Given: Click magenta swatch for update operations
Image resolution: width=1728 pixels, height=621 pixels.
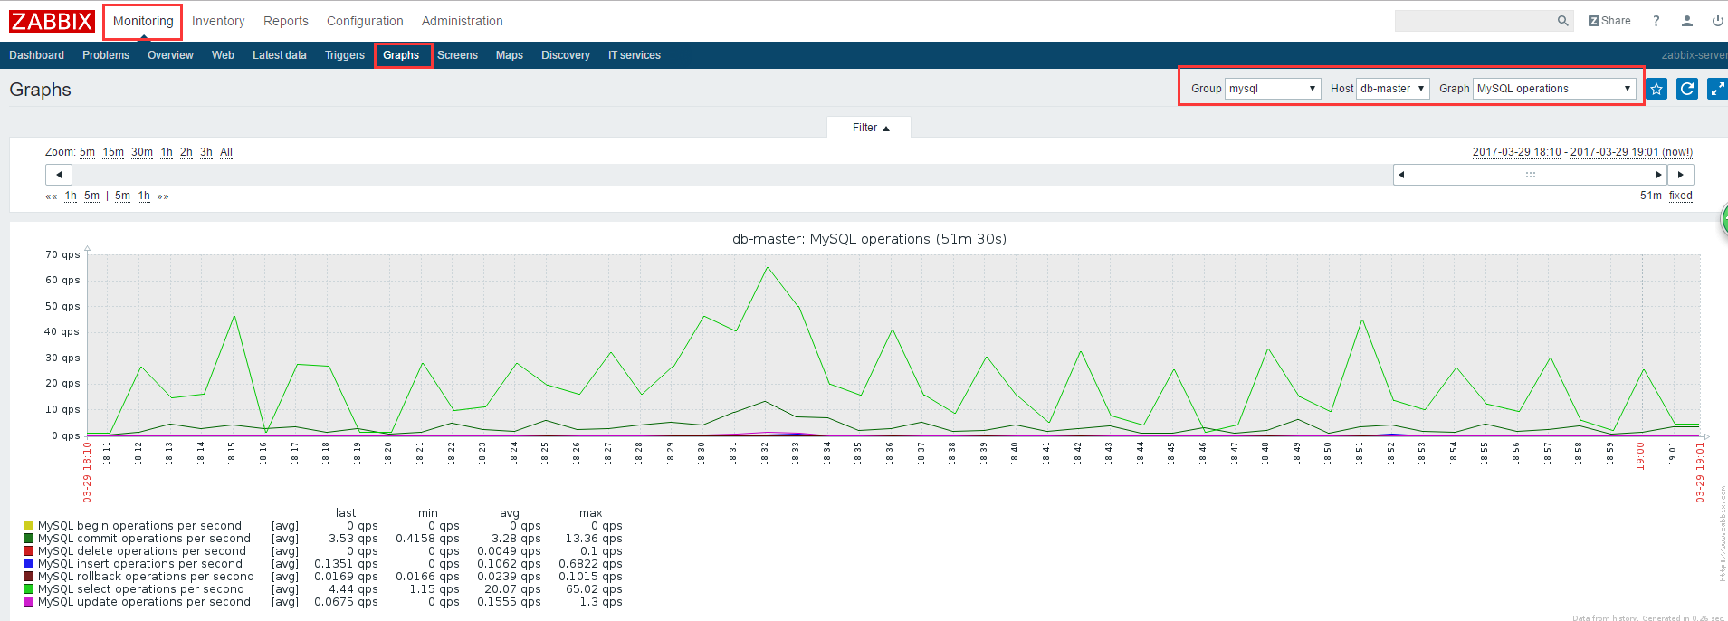Looking at the screenshot, I should click(29, 602).
